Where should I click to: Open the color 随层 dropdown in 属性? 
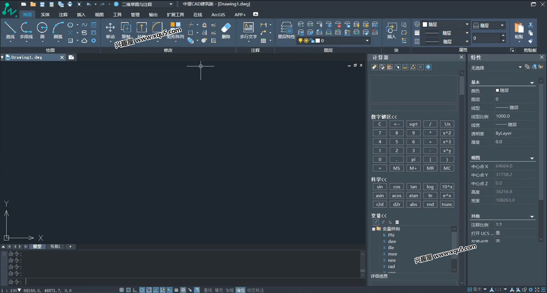click(x=446, y=25)
